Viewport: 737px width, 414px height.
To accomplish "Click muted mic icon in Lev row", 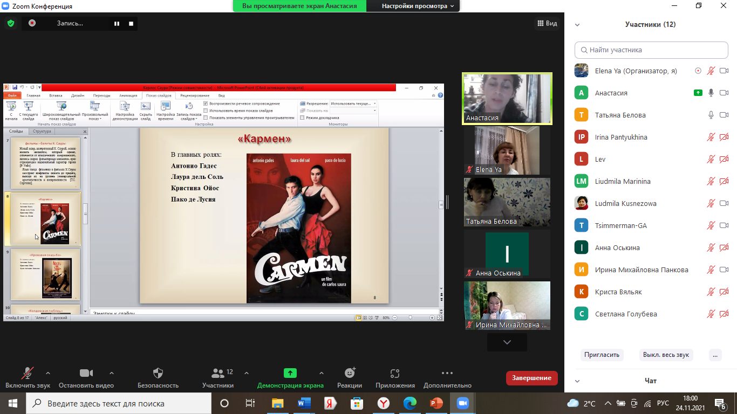I will pyautogui.click(x=711, y=159).
